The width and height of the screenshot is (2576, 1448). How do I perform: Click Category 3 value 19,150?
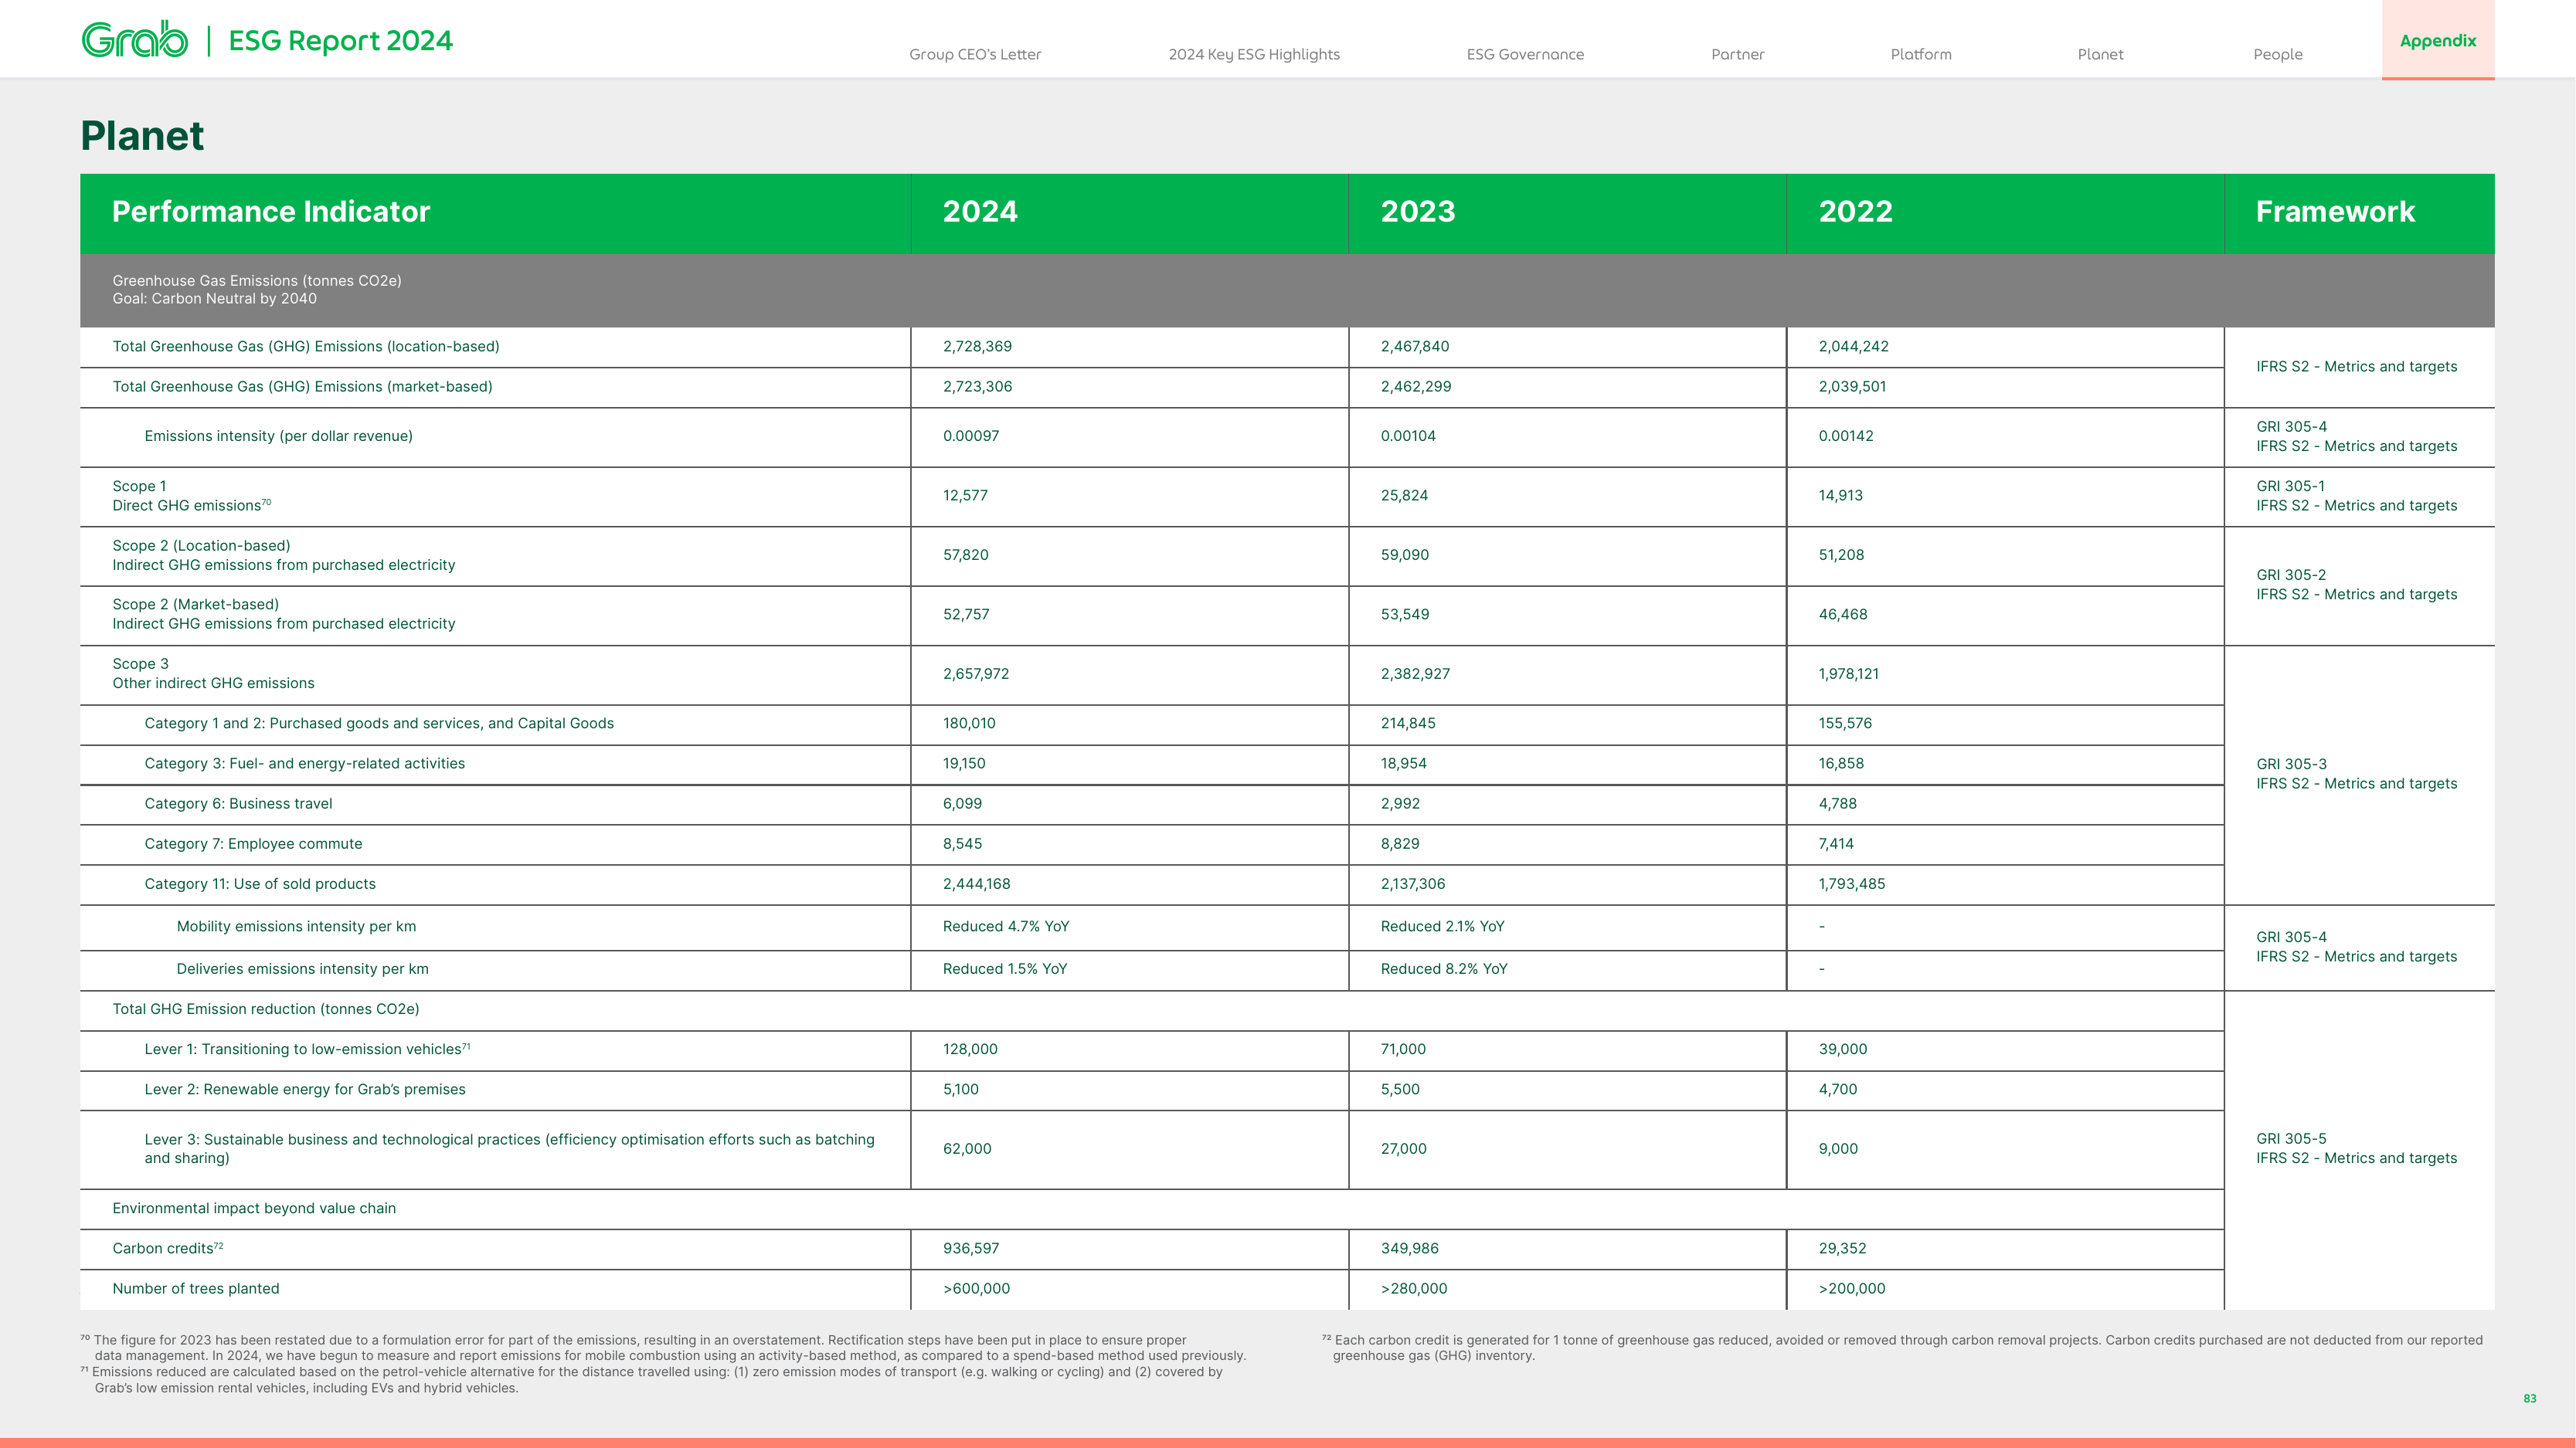964,764
